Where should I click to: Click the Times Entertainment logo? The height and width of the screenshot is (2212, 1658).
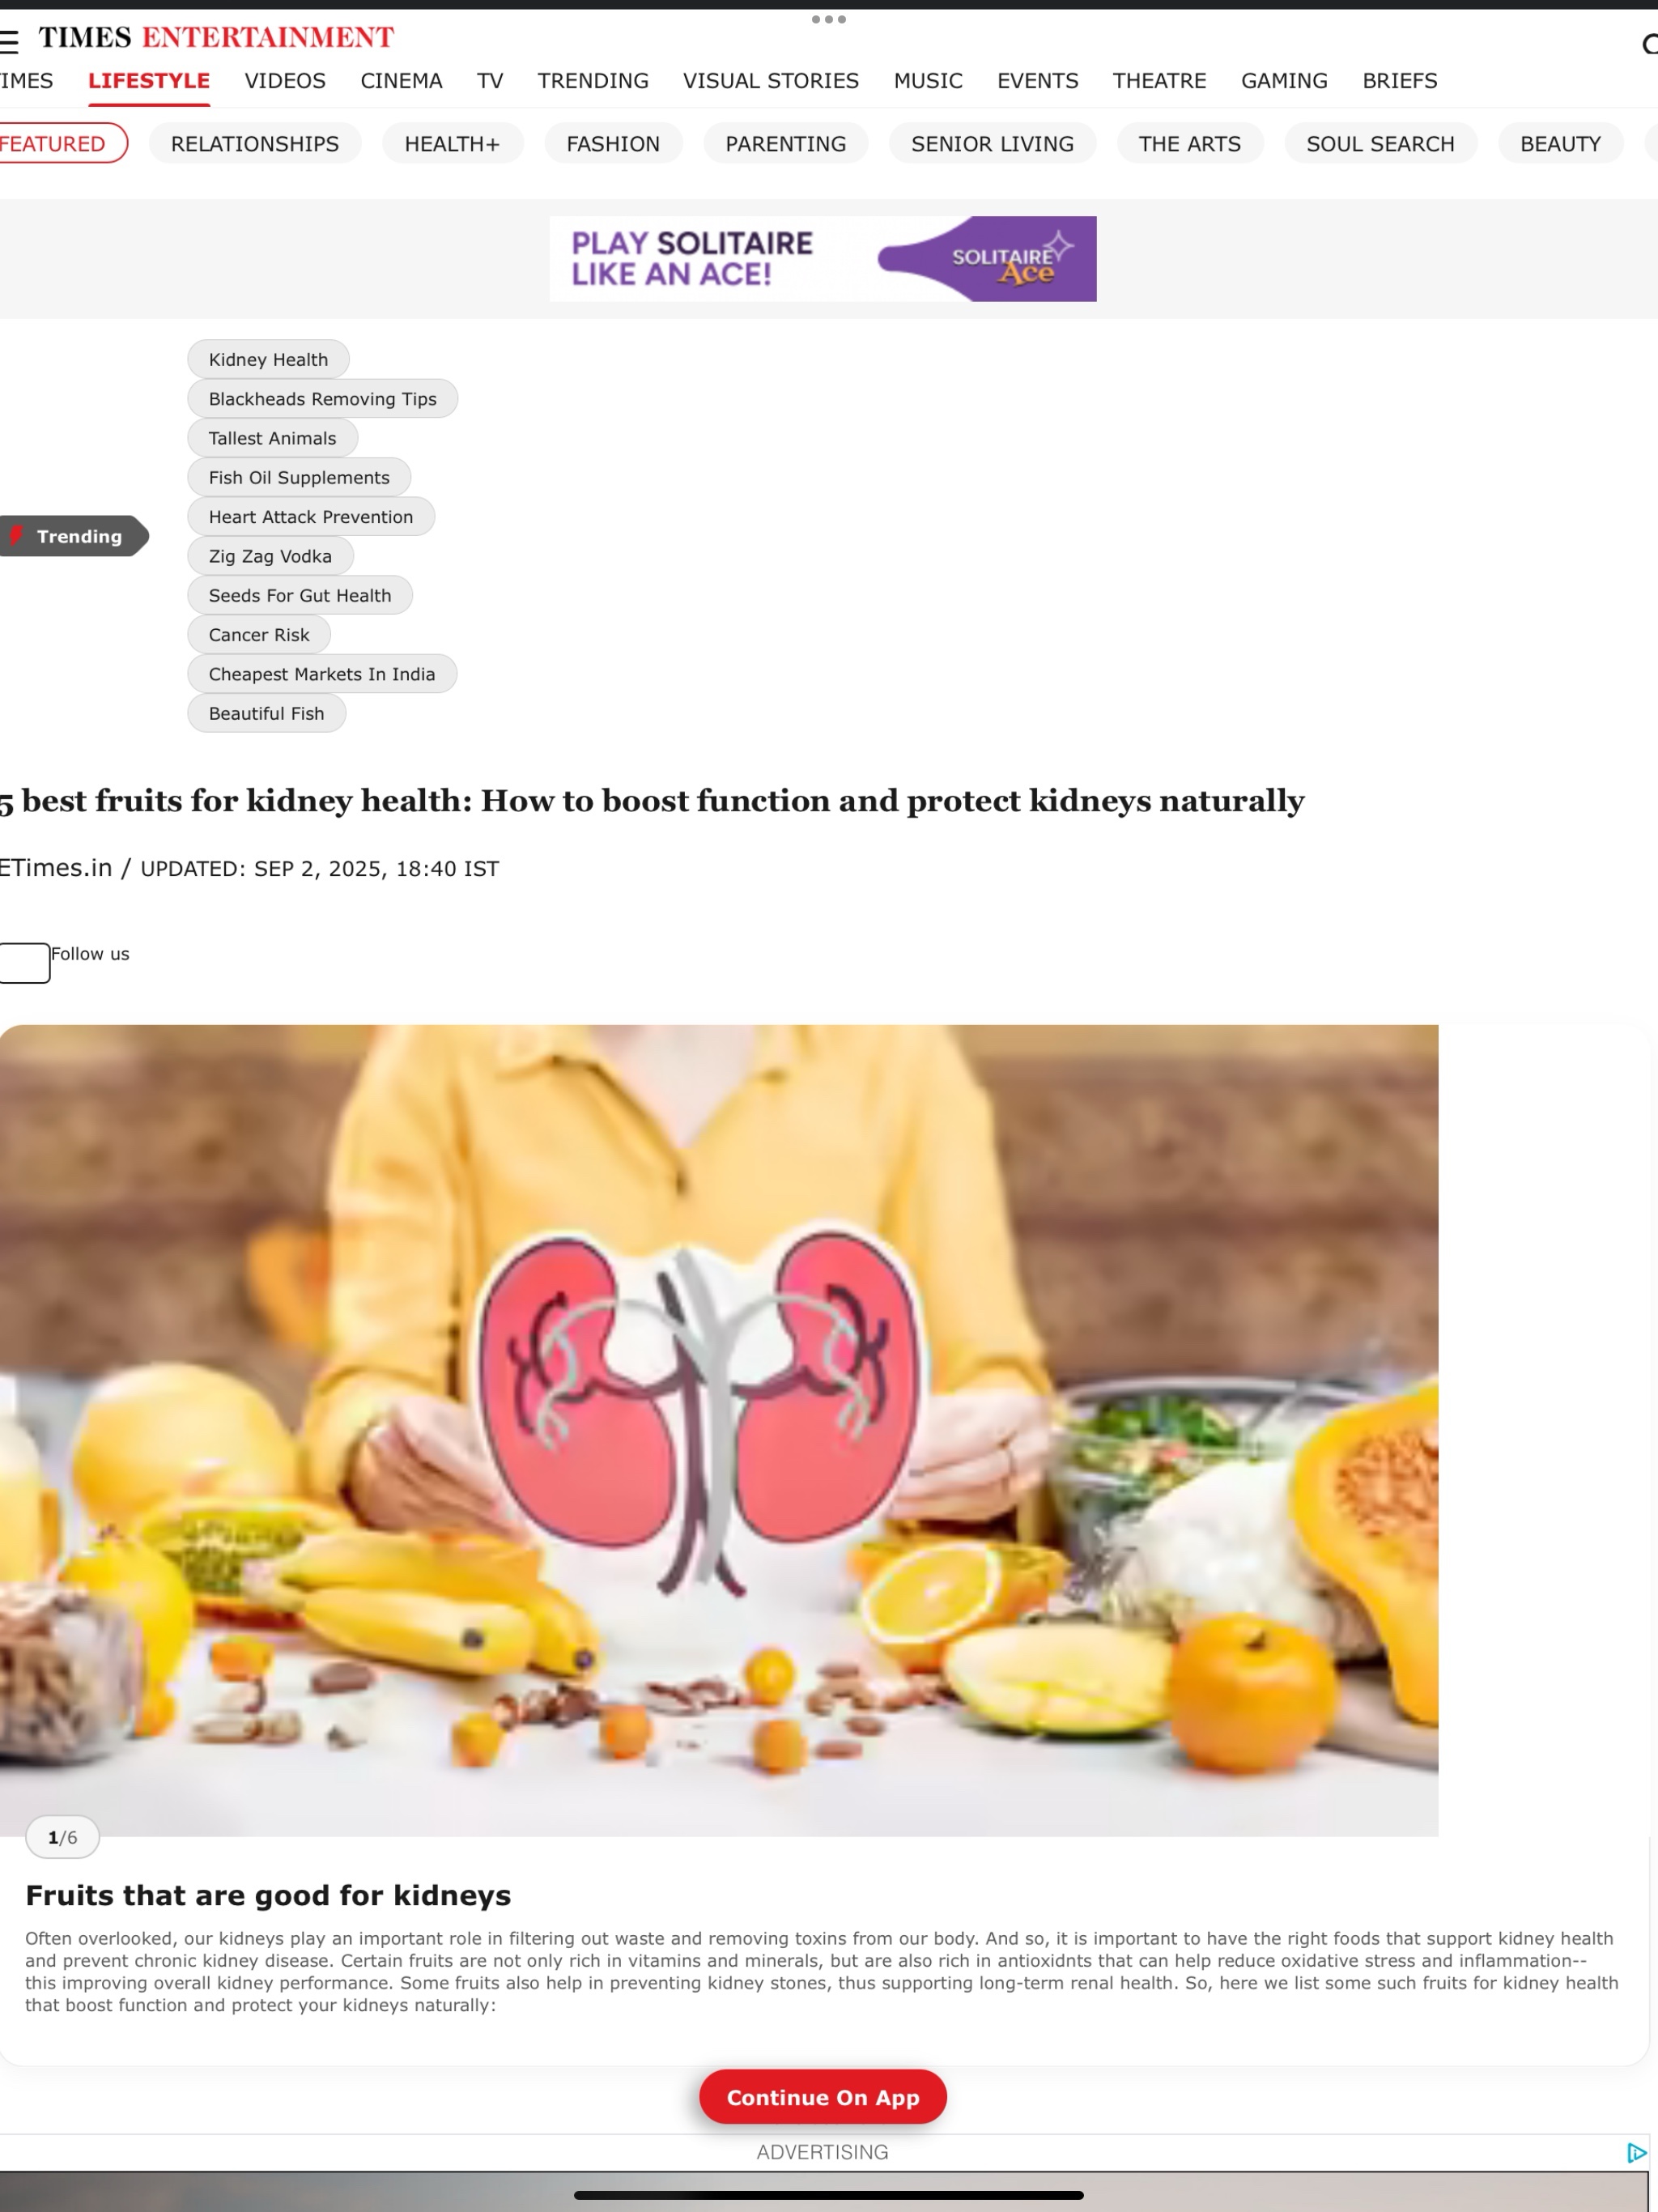216,38
